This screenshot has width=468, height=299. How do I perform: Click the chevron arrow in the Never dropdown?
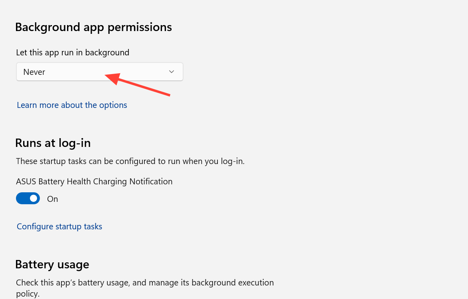pyautogui.click(x=171, y=72)
